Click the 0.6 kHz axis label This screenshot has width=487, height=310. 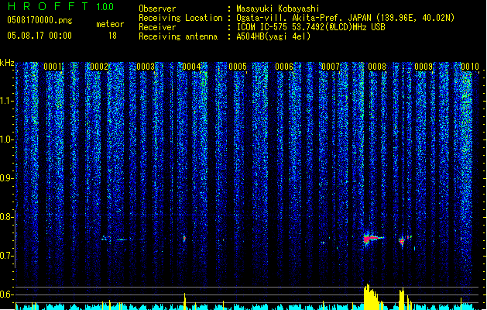point(7,294)
